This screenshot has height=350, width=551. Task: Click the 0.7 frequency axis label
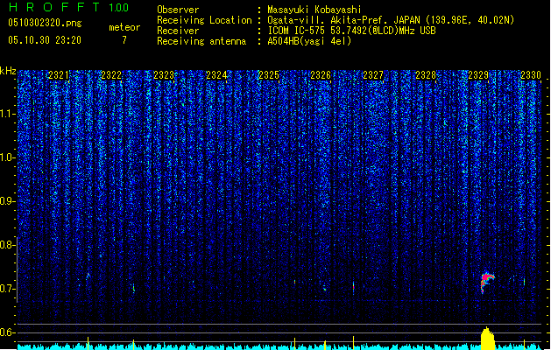pos(8,289)
